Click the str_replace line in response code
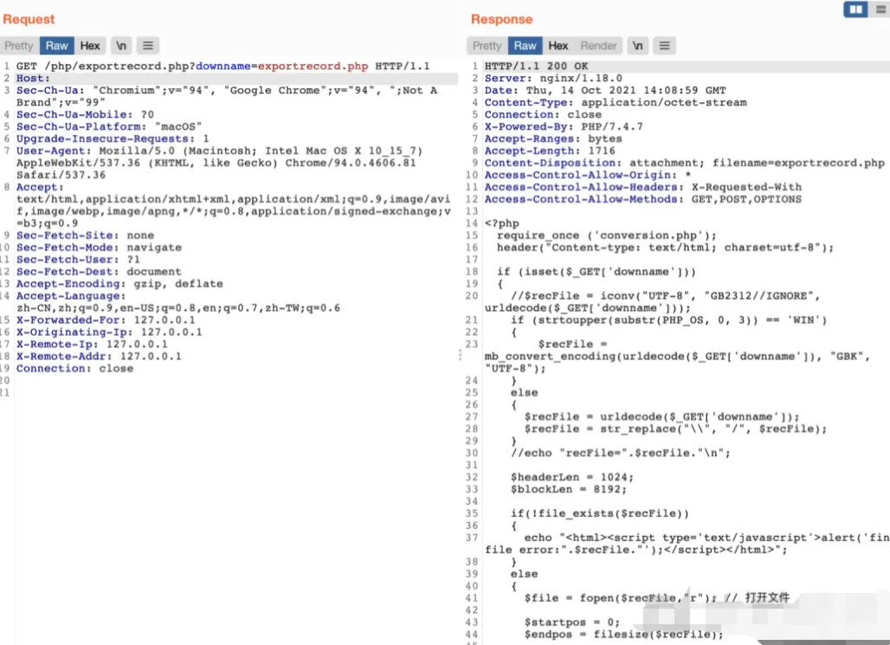890x645 pixels. point(675,429)
